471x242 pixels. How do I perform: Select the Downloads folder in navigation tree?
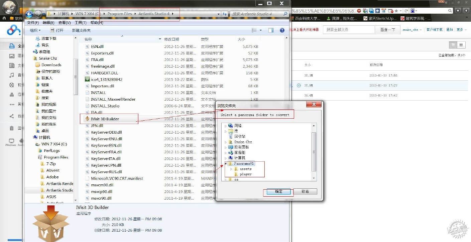[x=48, y=65]
